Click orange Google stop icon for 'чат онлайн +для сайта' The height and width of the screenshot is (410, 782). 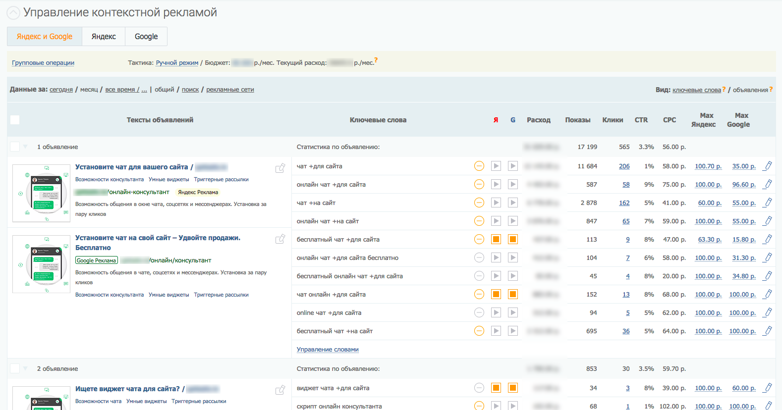(x=513, y=294)
